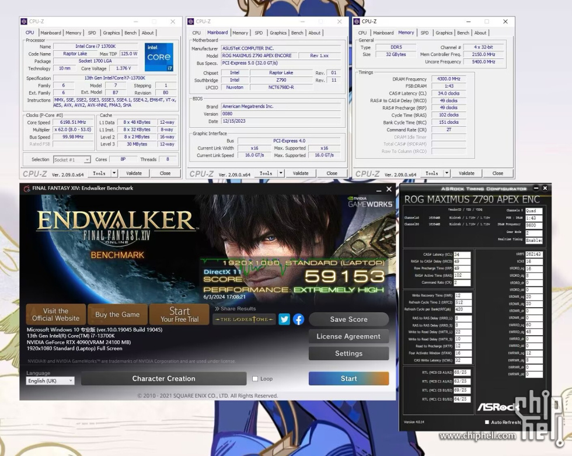
Task: Open benchmark Settings
Action: click(349, 353)
